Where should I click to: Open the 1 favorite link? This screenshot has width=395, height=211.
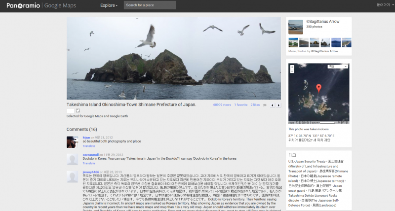click(241, 105)
